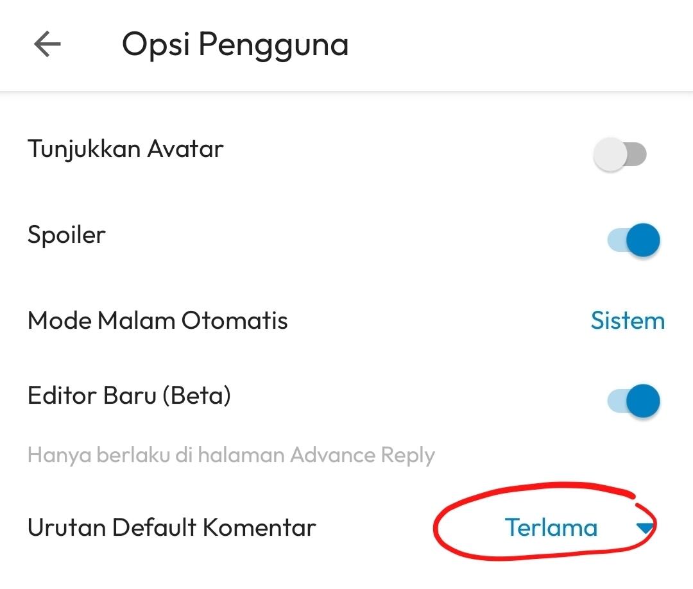Tap the Advance Reply hint text
693x589 pixels.
coord(231,454)
